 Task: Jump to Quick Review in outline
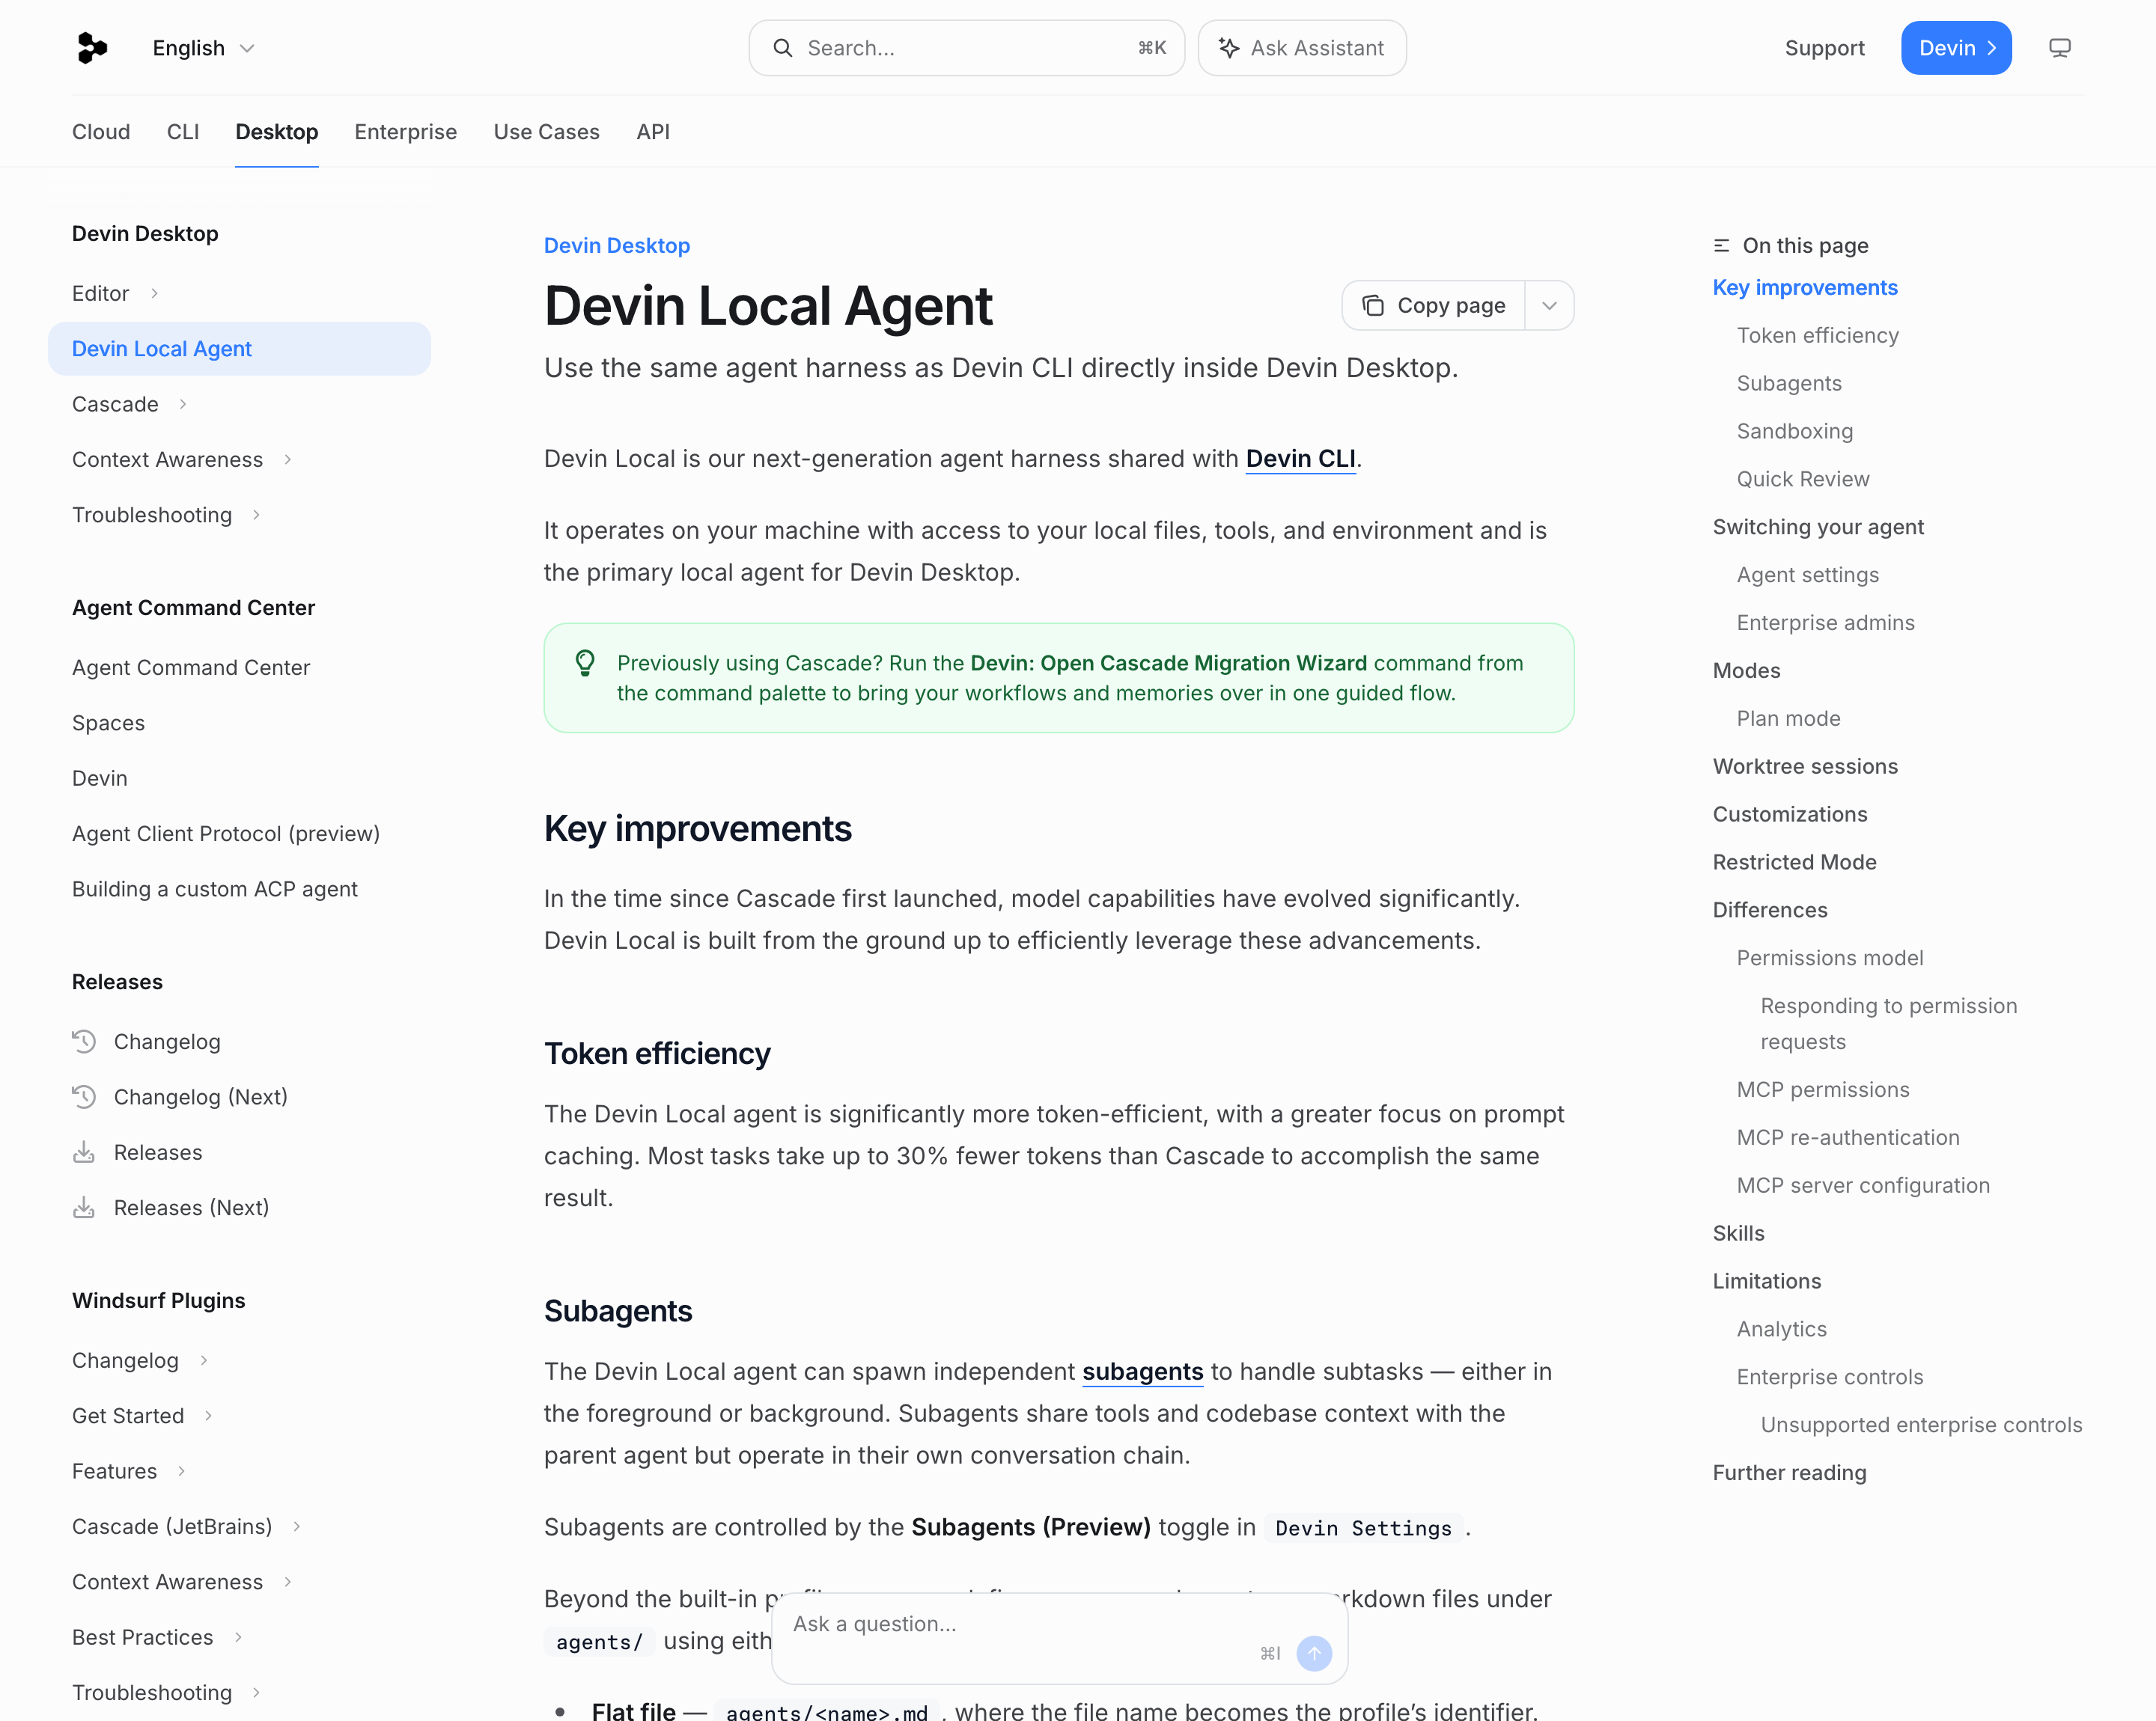pyautogui.click(x=1803, y=480)
